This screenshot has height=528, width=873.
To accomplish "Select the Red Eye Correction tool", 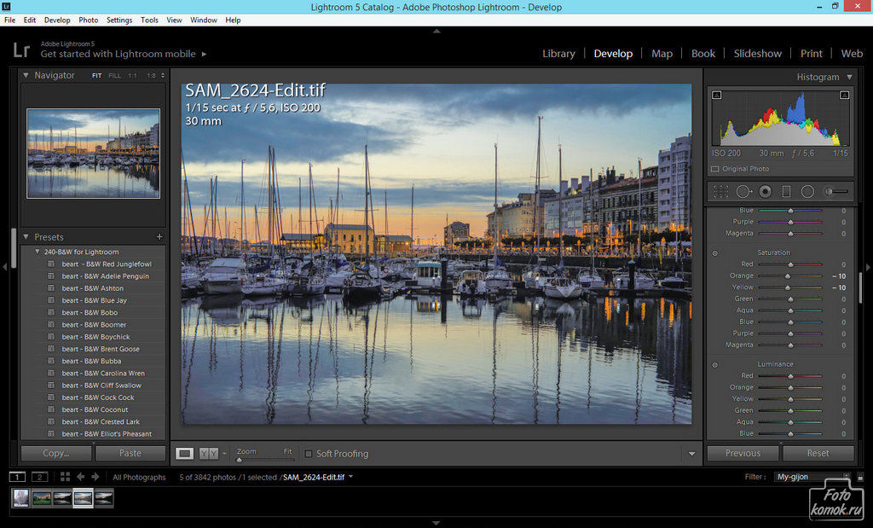I will pyautogui.click(x=766, y=192).
